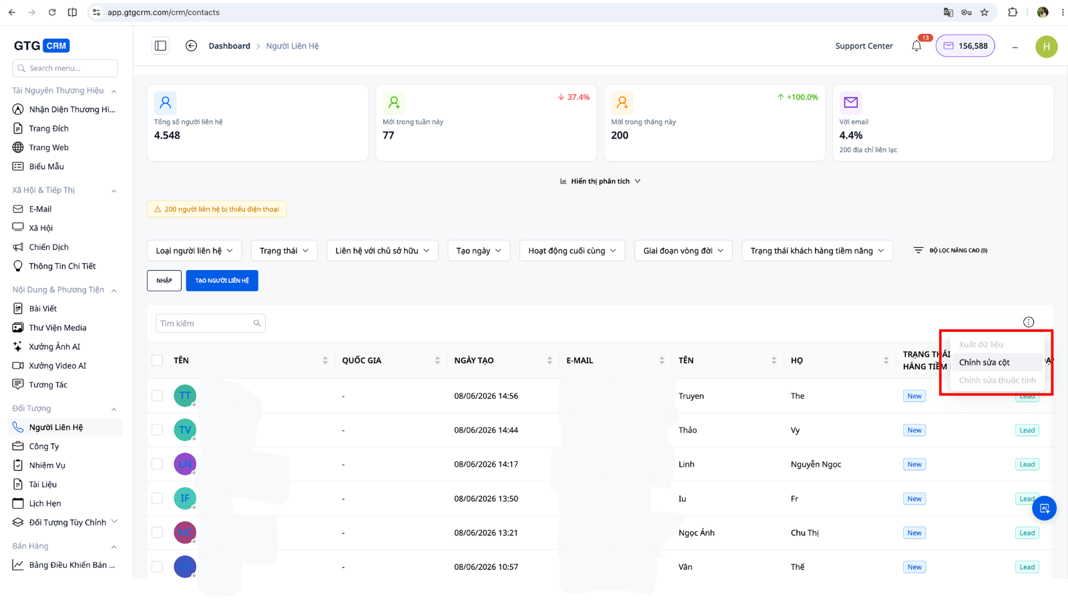Click the NHẬP import button

tap(164, 281)
